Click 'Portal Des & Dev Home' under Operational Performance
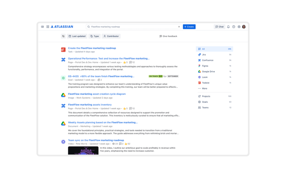This screenshot has width=286, height=178. (x=87, y=62)
